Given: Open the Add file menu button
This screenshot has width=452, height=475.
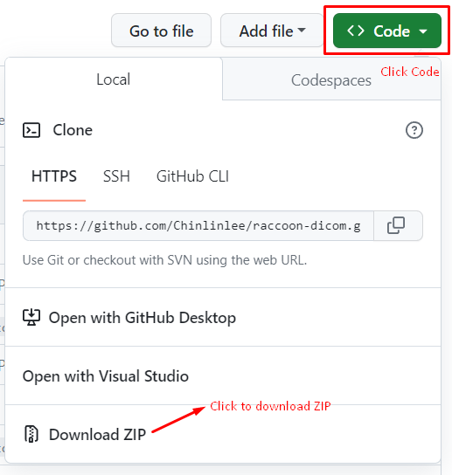Looking at the screenshot, I should (272, 31).
